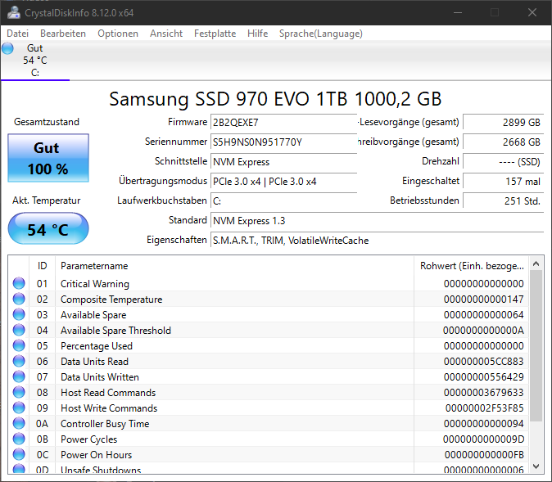Viewport: 552px width, 482px height.
Task: Click status orb of Data Units Read row
Action: click(19, 362)
